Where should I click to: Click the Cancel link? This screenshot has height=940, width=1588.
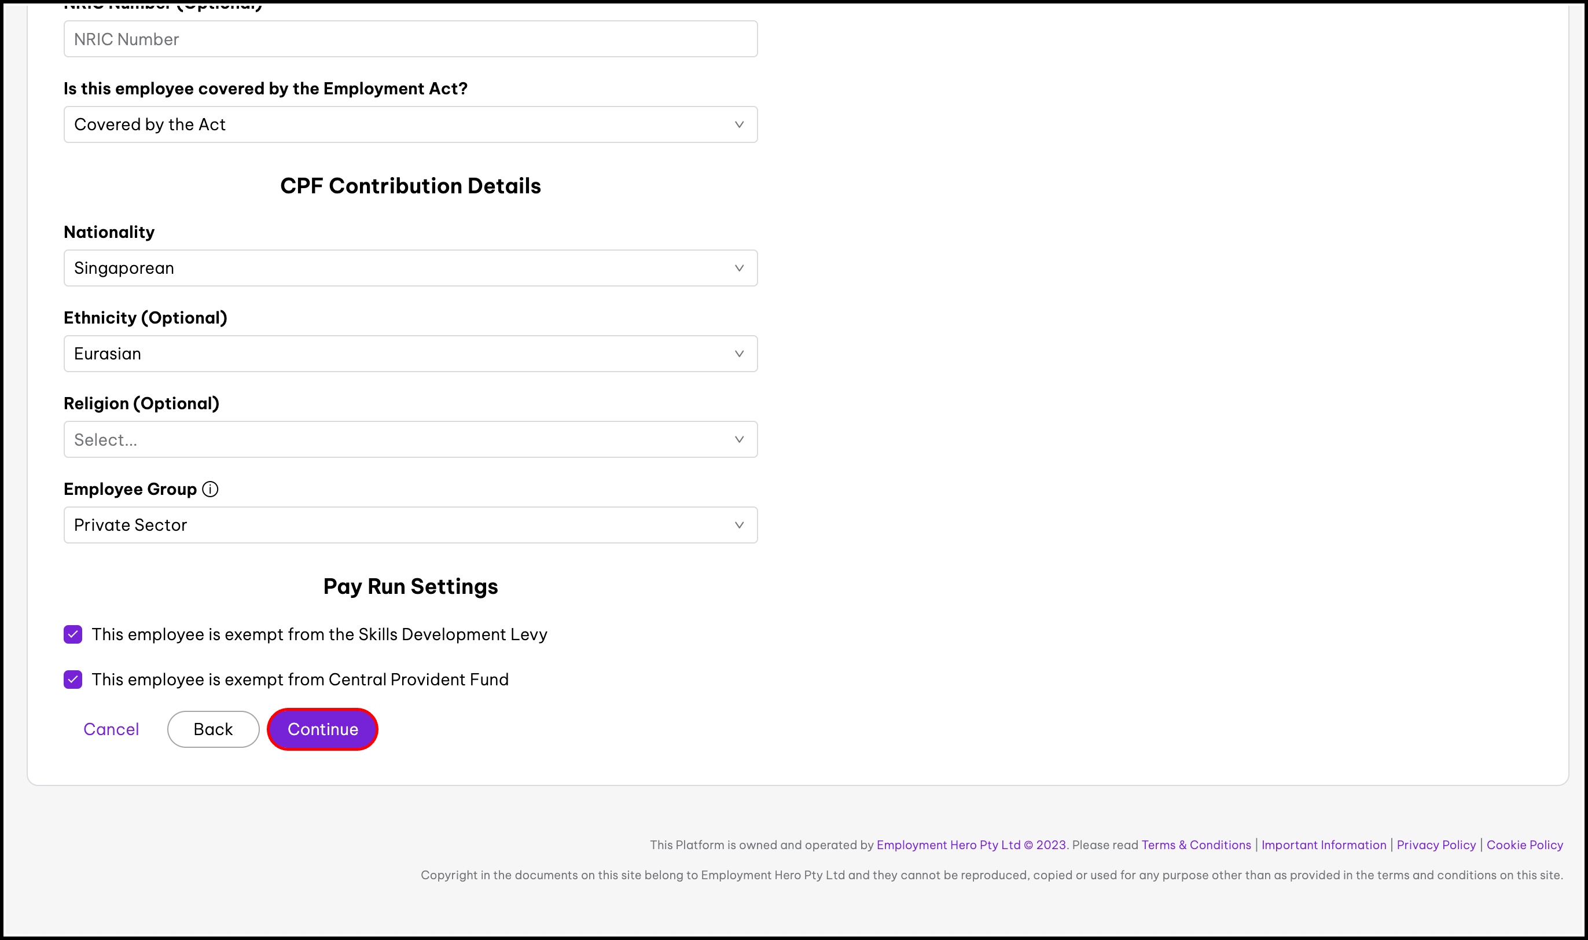coord(111,729)
